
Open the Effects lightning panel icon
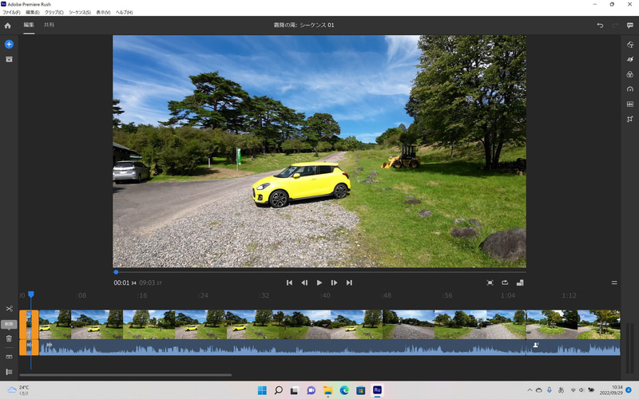click(630, 59)
